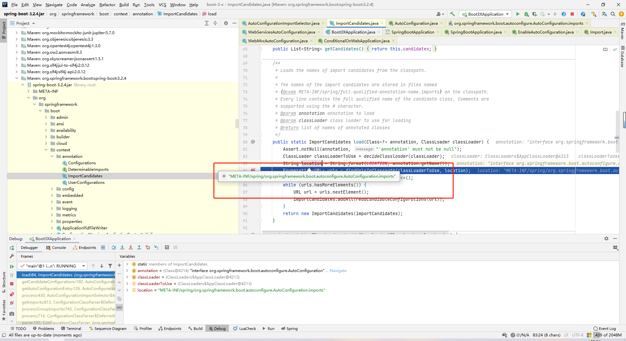Image resolution: width=626 pixels, height=341 pixels.
Task: Resume program in debug sidebar
Action: 12,266
